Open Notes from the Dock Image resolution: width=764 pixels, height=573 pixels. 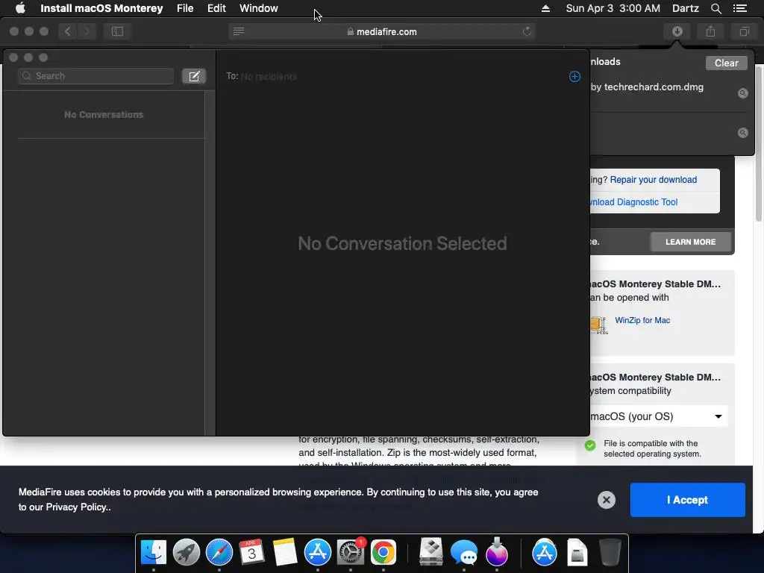click(284, 552)
